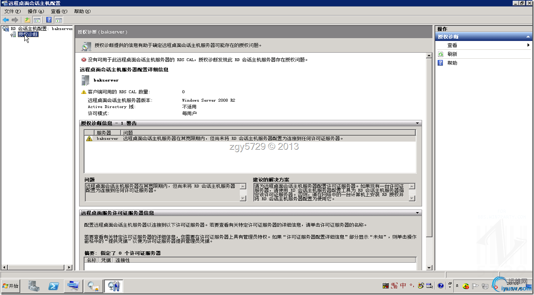534x295 pixels.
Task: Open the 文件(F) menu
Action: click(12, 11)
